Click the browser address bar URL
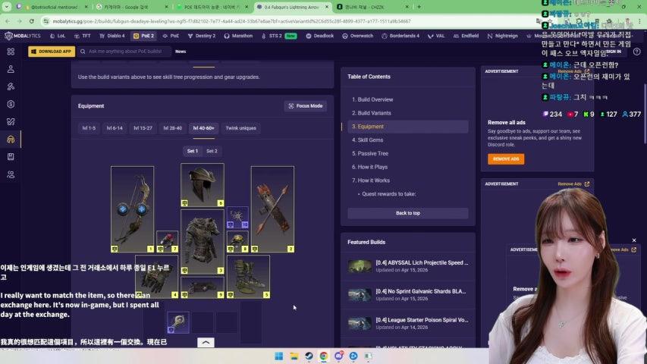The image size is (647, 364). point(231,21)
